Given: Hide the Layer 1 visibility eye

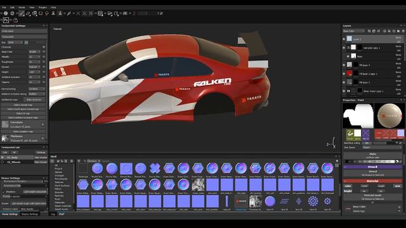Looking at the screenshot, I should 344,39.
